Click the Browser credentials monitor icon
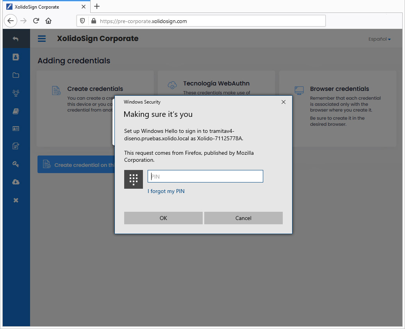 coord(299,91)
